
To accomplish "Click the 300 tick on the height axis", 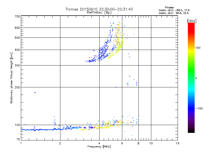I will [18, 65].
